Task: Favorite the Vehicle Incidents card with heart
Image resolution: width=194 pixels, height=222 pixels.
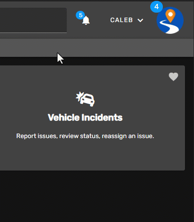Action: [x=173, y=77]
